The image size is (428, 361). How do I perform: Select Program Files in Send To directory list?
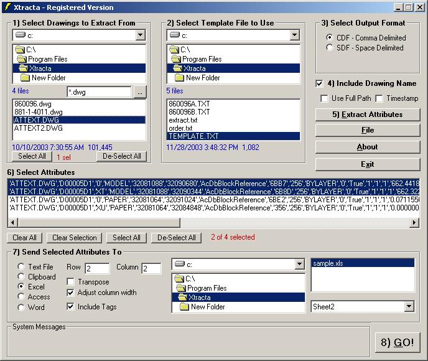pyautogui.click(x=238, y=288)
